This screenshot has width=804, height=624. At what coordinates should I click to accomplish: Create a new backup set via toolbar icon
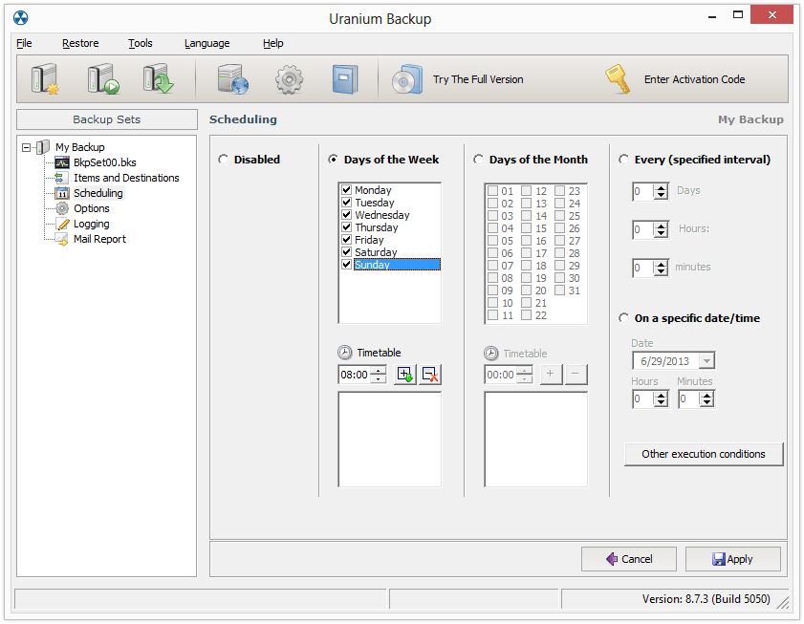pos(45,78)
